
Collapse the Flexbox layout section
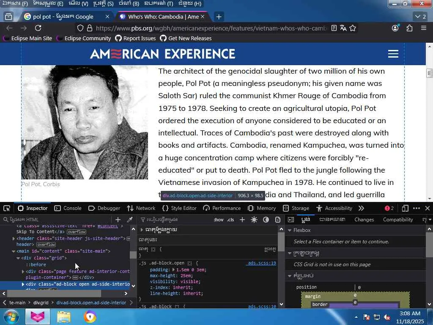coord(290,230)
